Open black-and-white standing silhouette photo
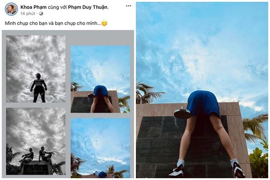270x180 pixels. click(36, 68)
